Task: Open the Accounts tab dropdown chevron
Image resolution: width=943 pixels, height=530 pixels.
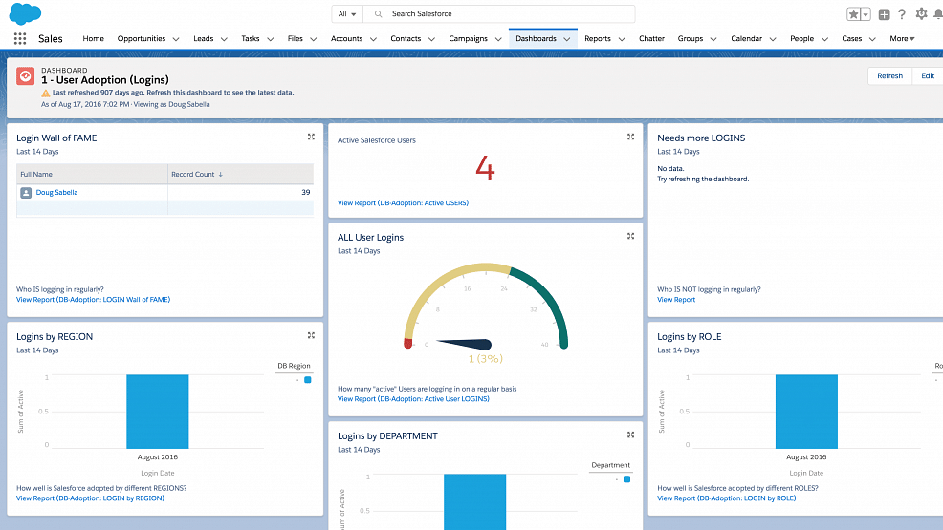Action: pos(373,39)
